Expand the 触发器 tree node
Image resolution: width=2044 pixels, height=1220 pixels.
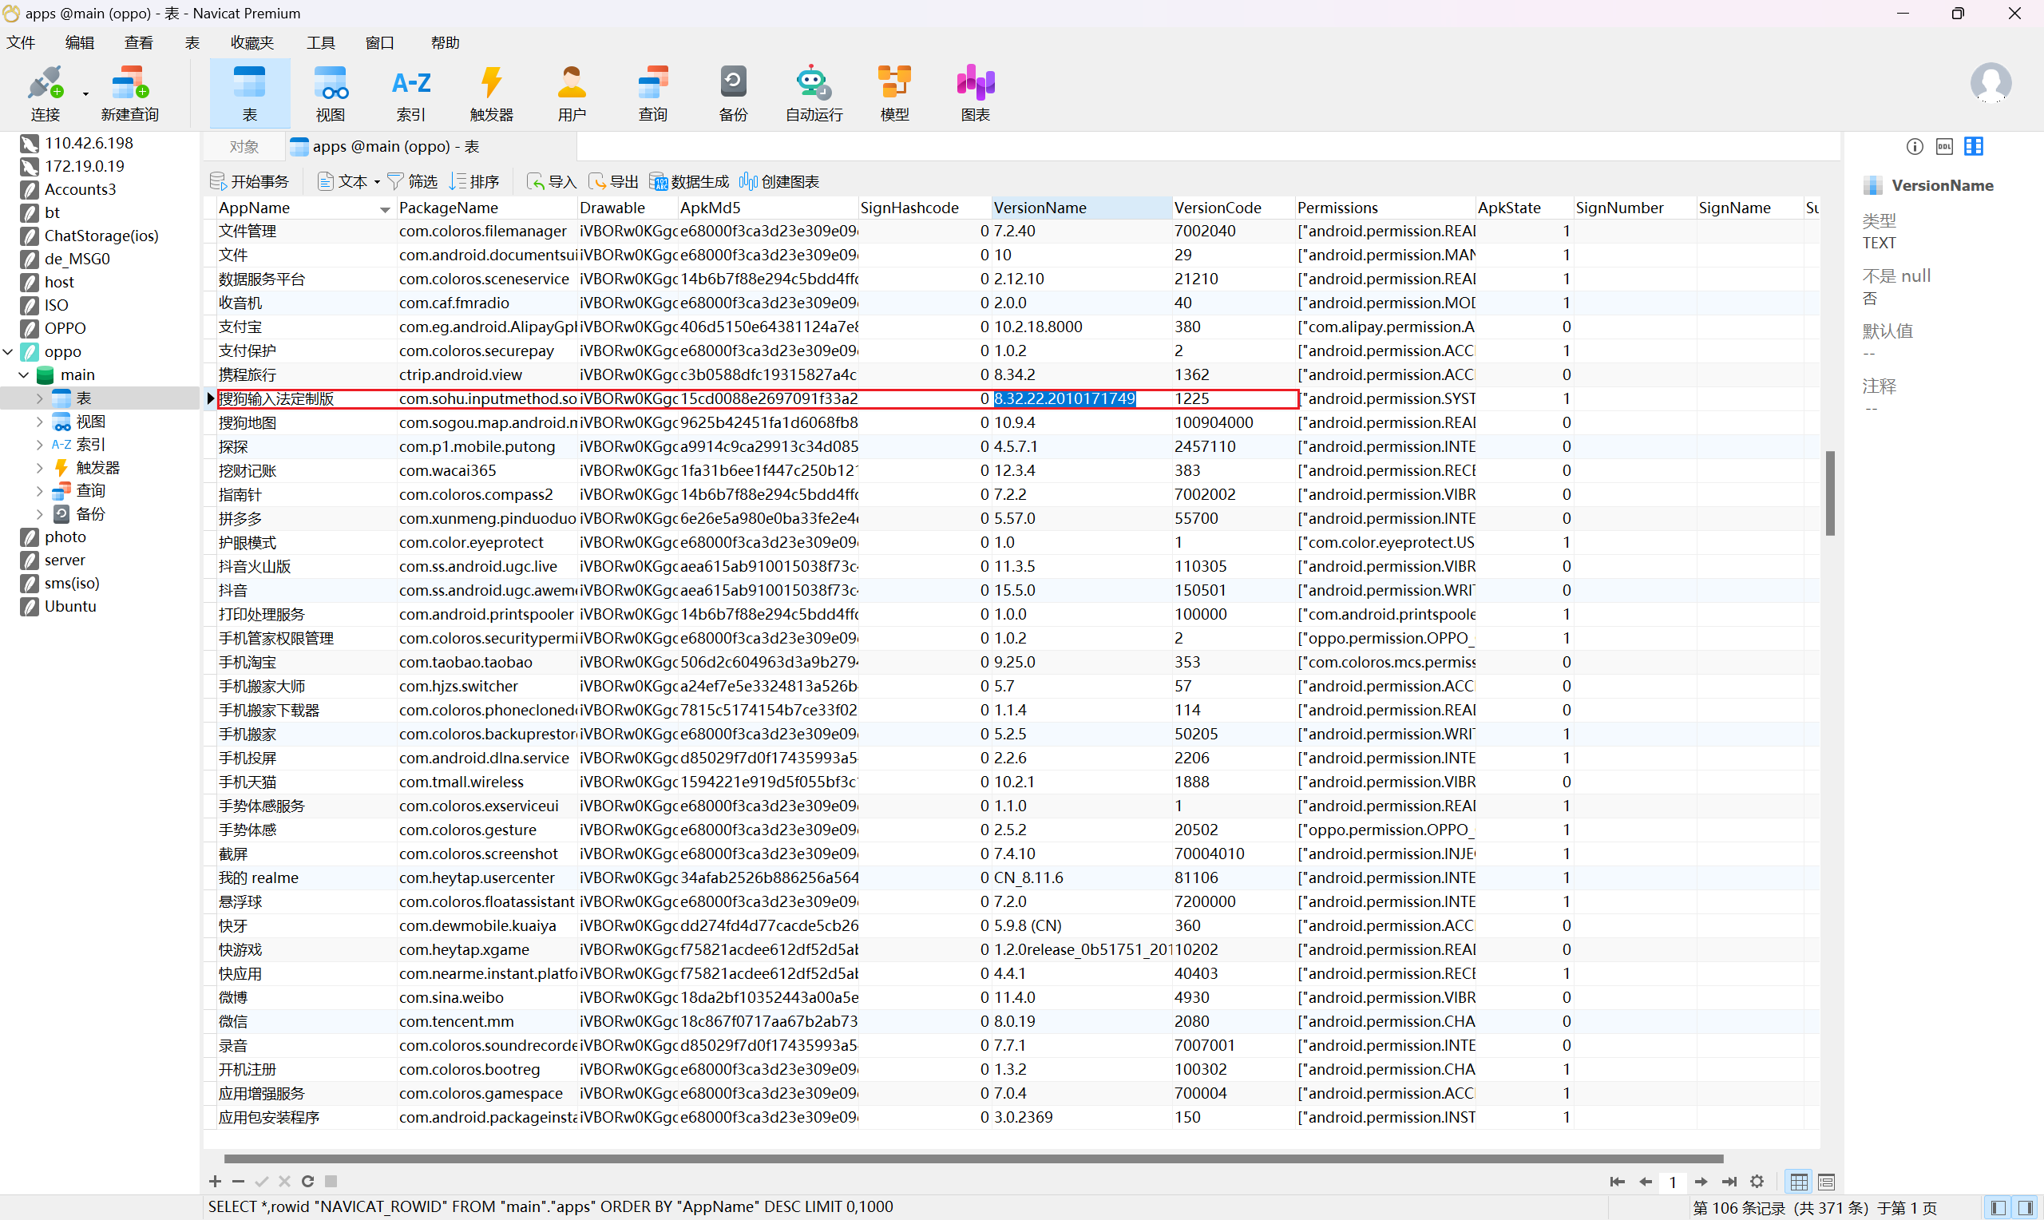39,468
